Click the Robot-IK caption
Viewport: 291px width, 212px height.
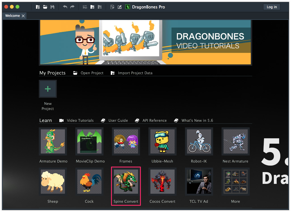tap(199, 161)
